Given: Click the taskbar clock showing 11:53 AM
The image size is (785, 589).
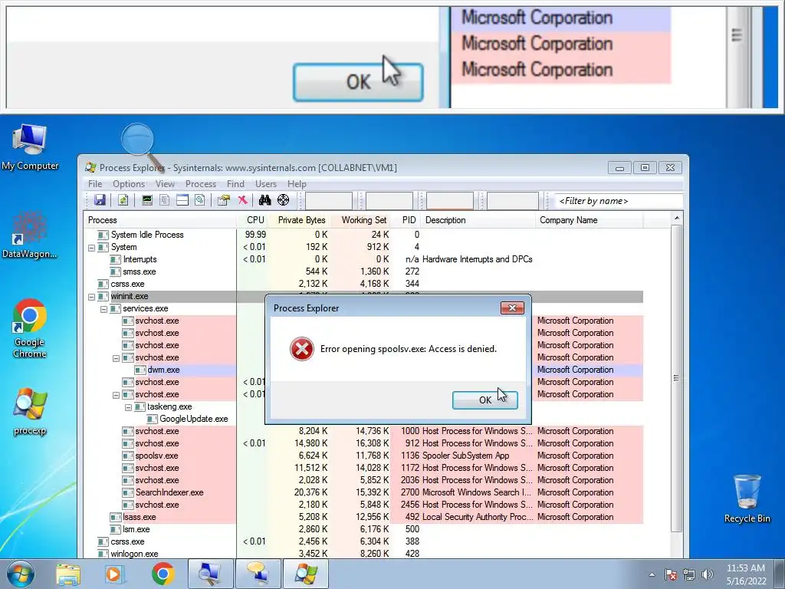Looking at the screenshot, I should [746, 574].
